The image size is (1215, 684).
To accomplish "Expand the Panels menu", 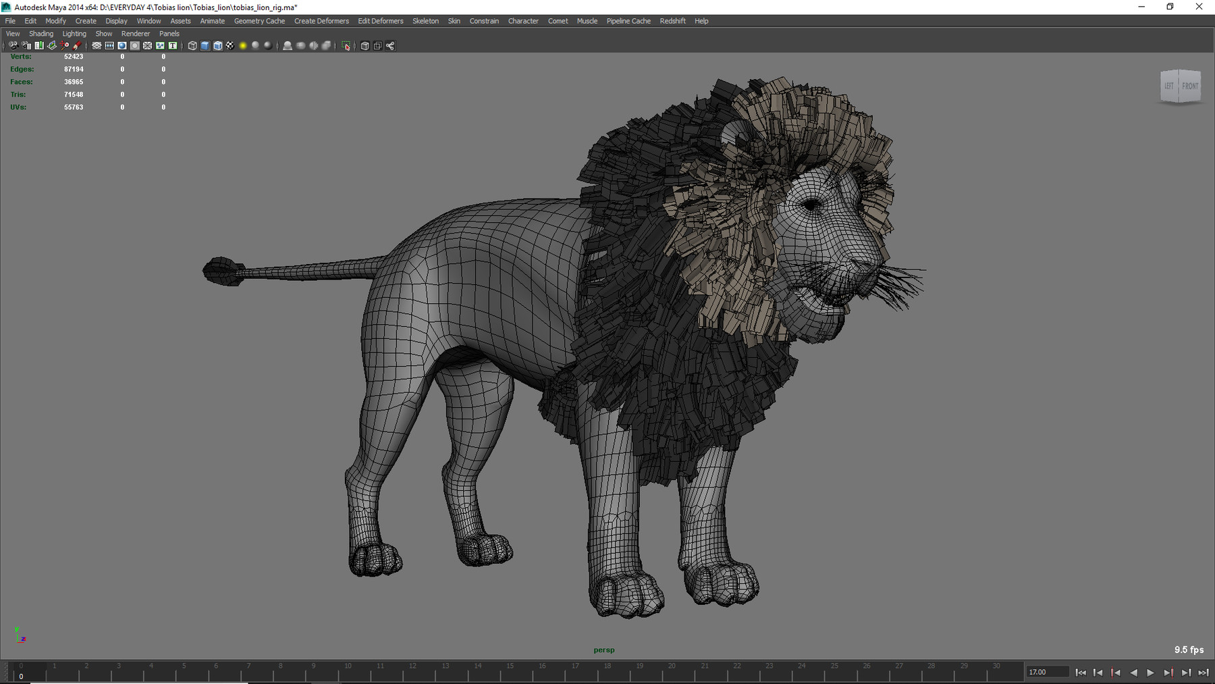I will (169, 34).
